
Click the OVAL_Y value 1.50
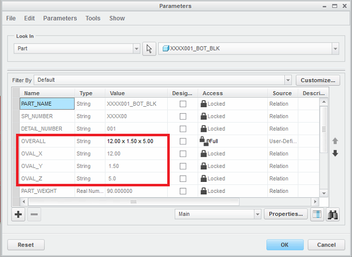point(136,166)
